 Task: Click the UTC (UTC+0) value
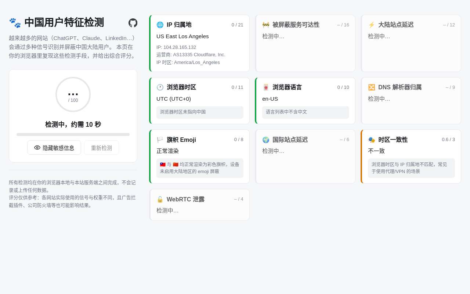pos(174,99)
